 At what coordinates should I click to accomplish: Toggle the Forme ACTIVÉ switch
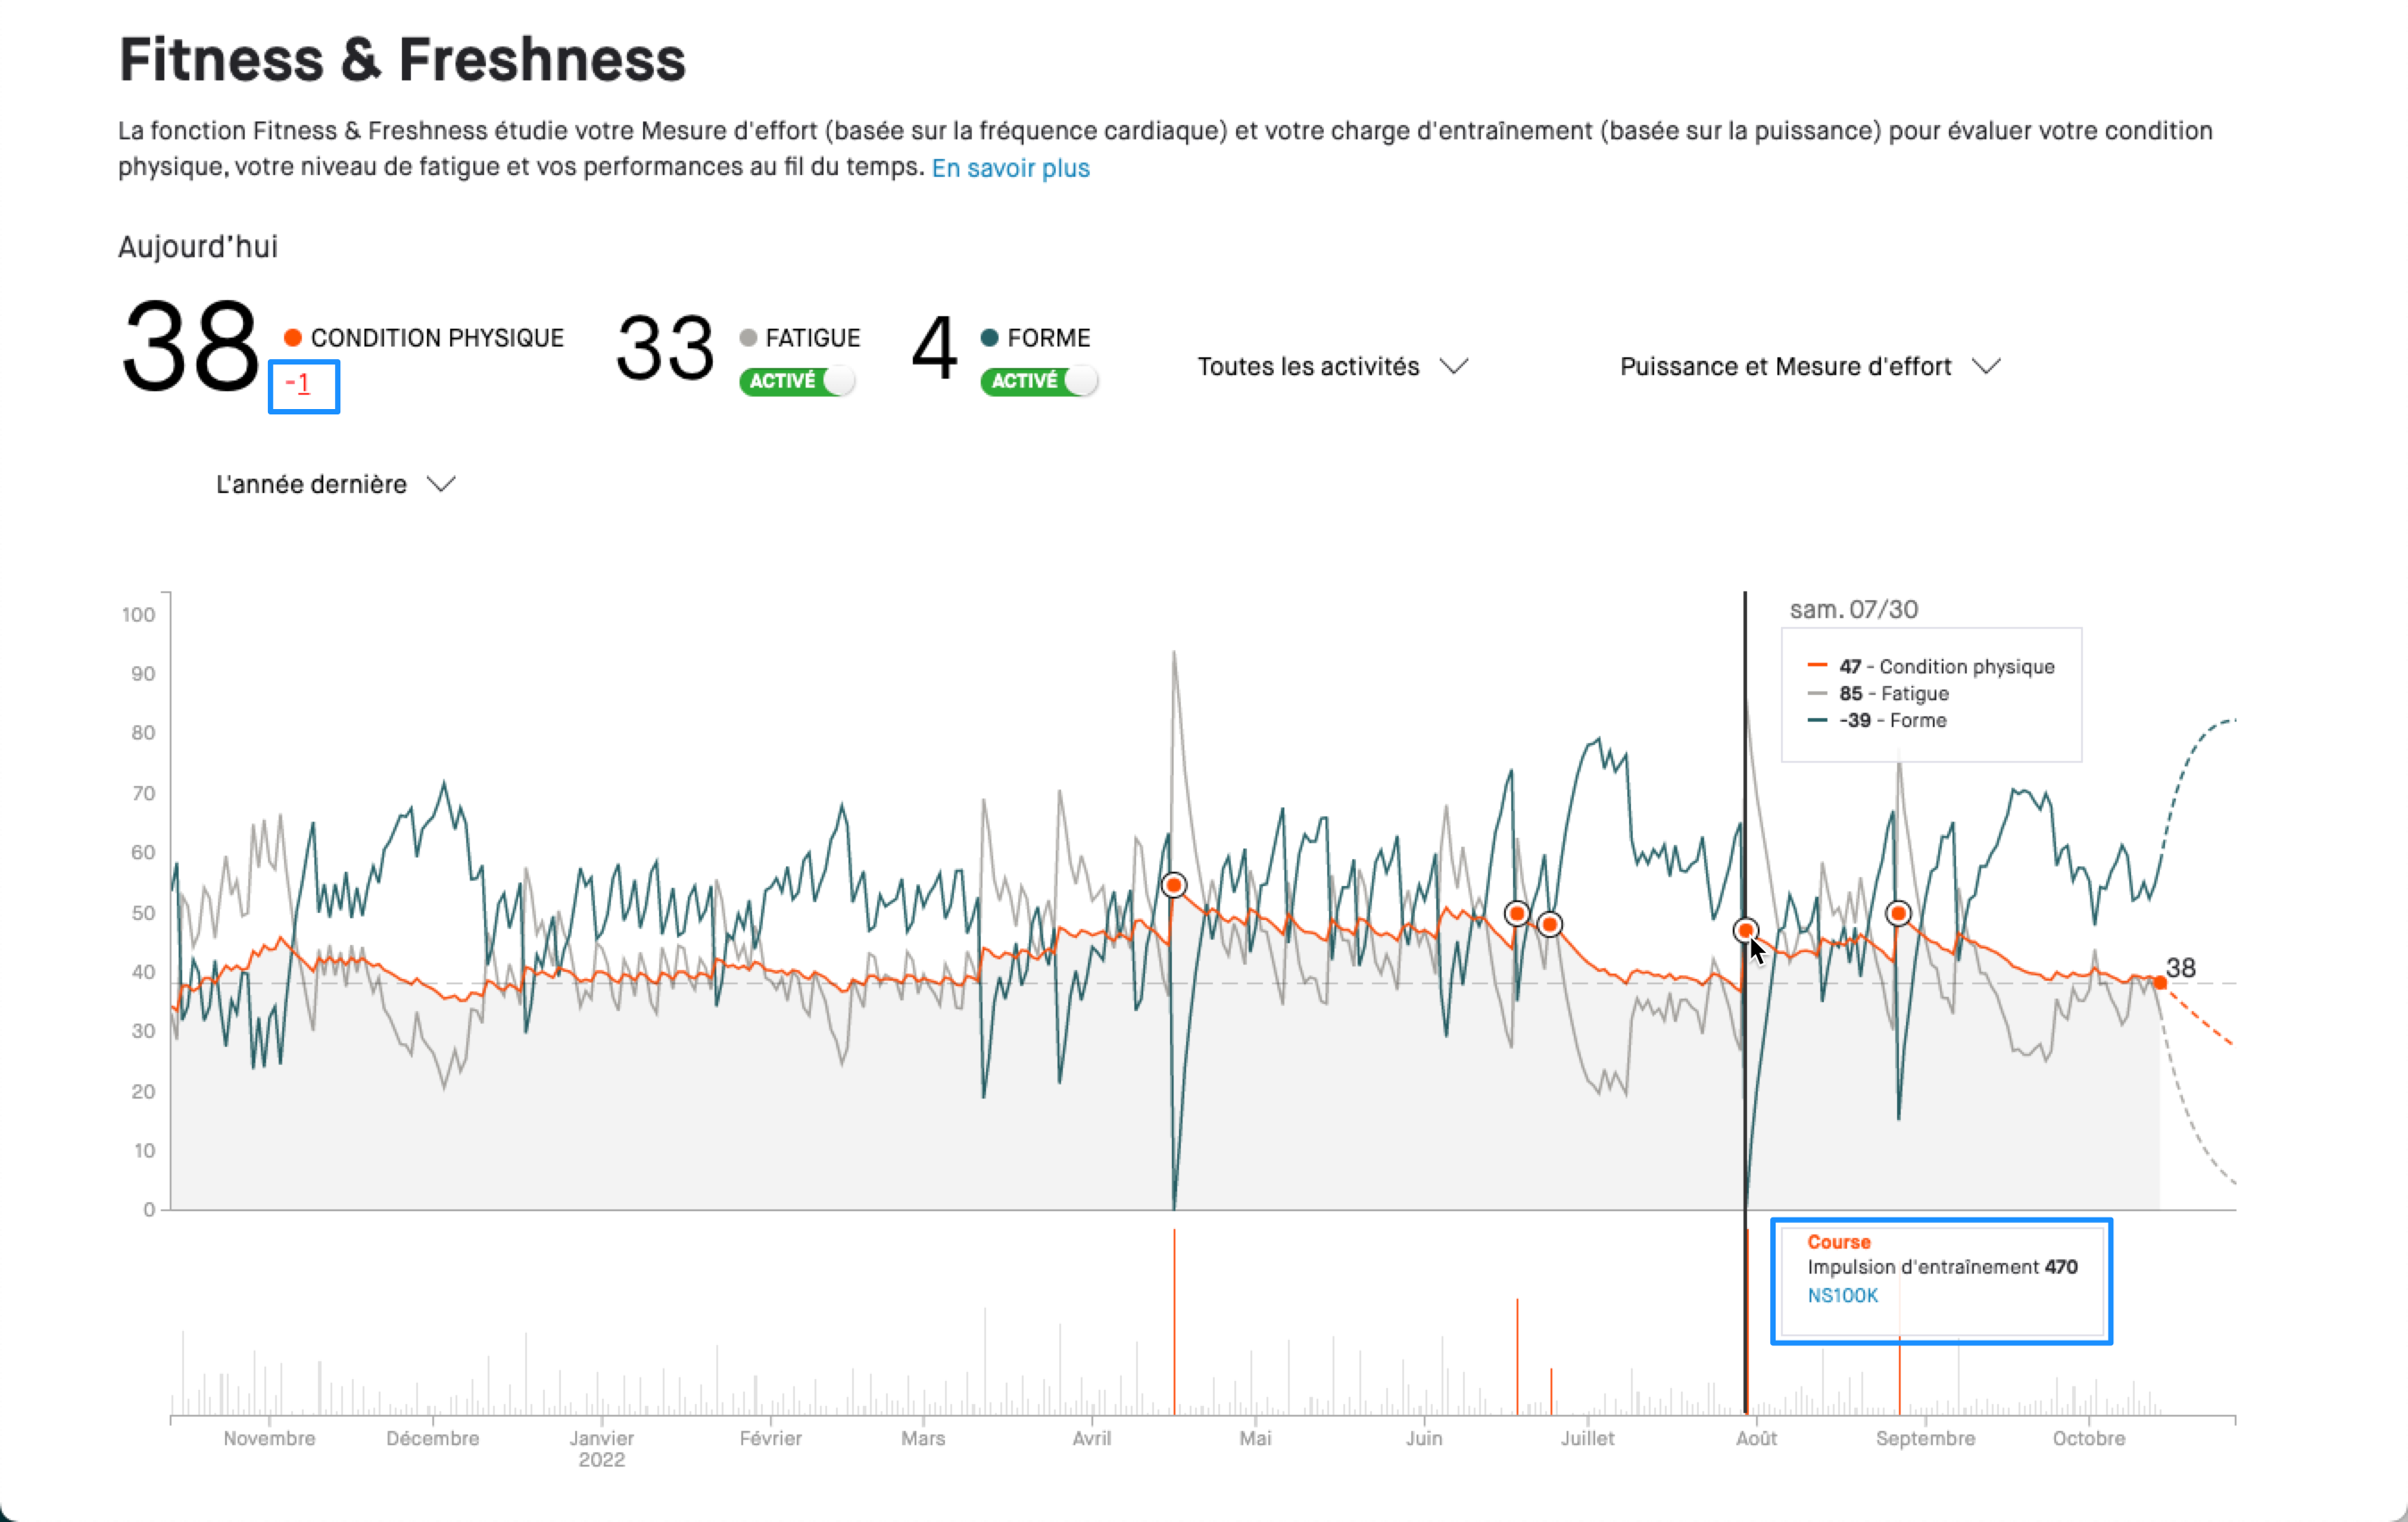(1039, 381)
